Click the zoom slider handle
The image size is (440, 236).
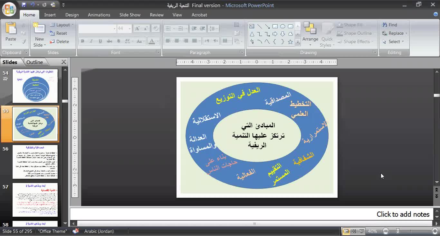click(x=398, y=231)
